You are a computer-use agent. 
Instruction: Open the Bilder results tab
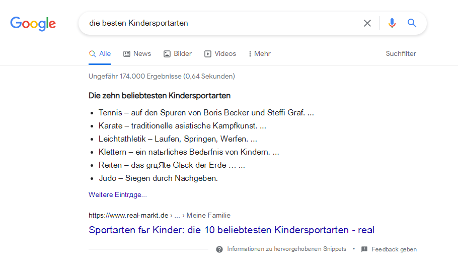[x=177, y=54]
